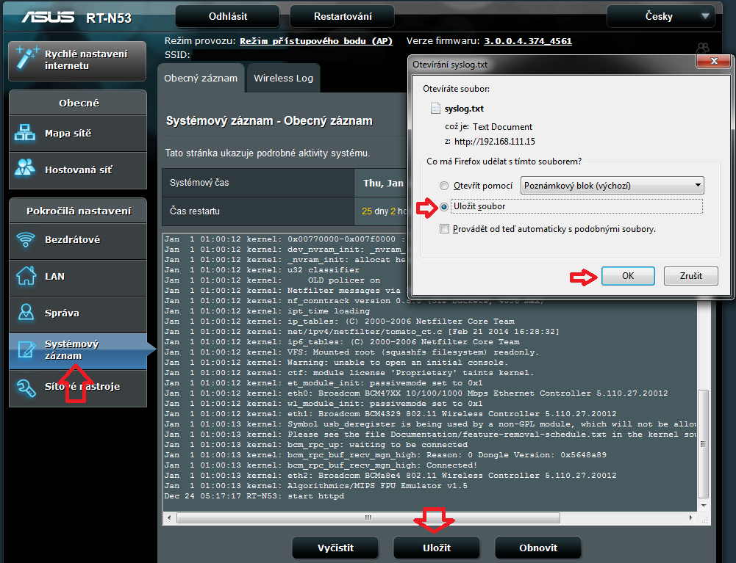
Task: Click the syslog.txt file icon in dialog
Action: click(435, 109)
